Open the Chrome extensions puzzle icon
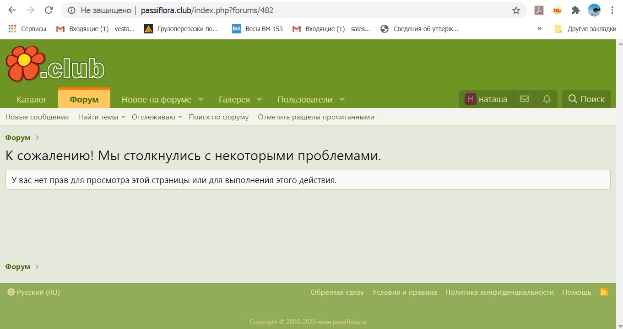The width and height of the screenshot is (623, 329). pyautogui.click(x=575, y=10)
